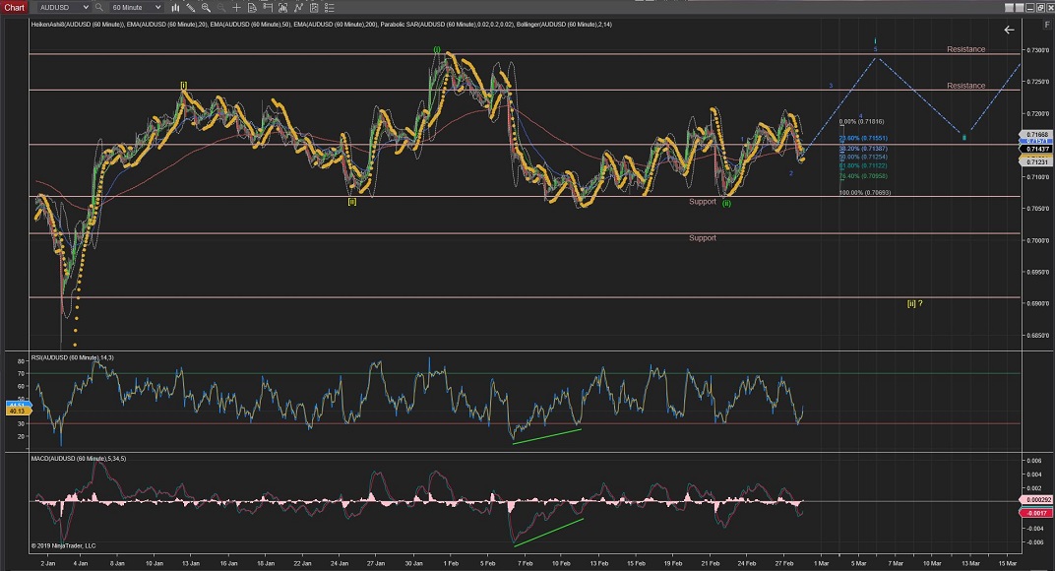Open the Indicators icon in toolbar
Viewport: 1055px width, 571px height.
(268, 7)
